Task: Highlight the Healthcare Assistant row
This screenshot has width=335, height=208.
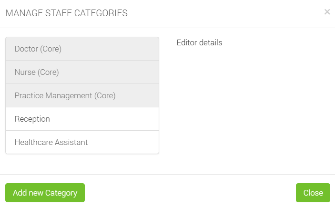Action: pyautogui.click(x=82, y=142)
